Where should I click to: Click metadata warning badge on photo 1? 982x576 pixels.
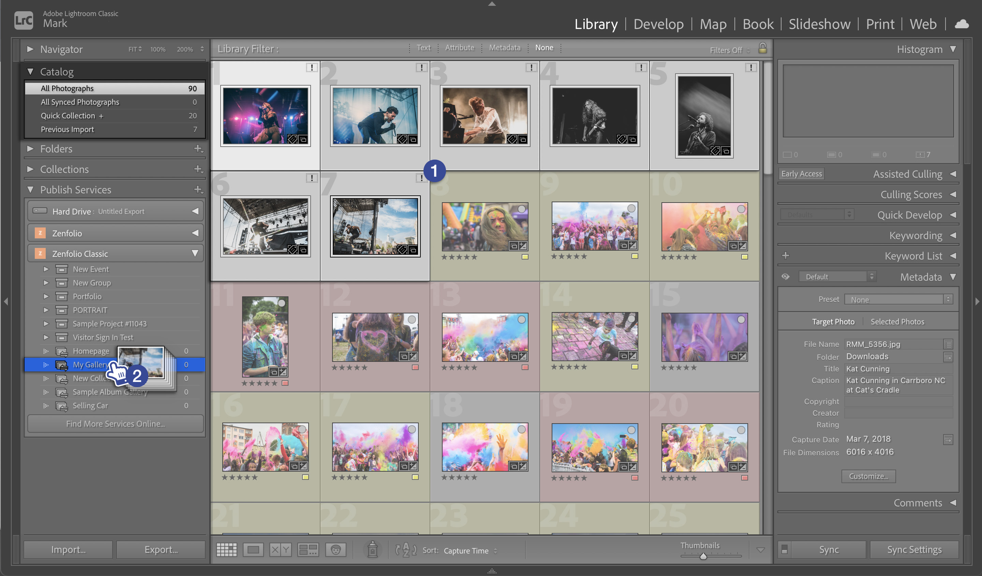311,68
